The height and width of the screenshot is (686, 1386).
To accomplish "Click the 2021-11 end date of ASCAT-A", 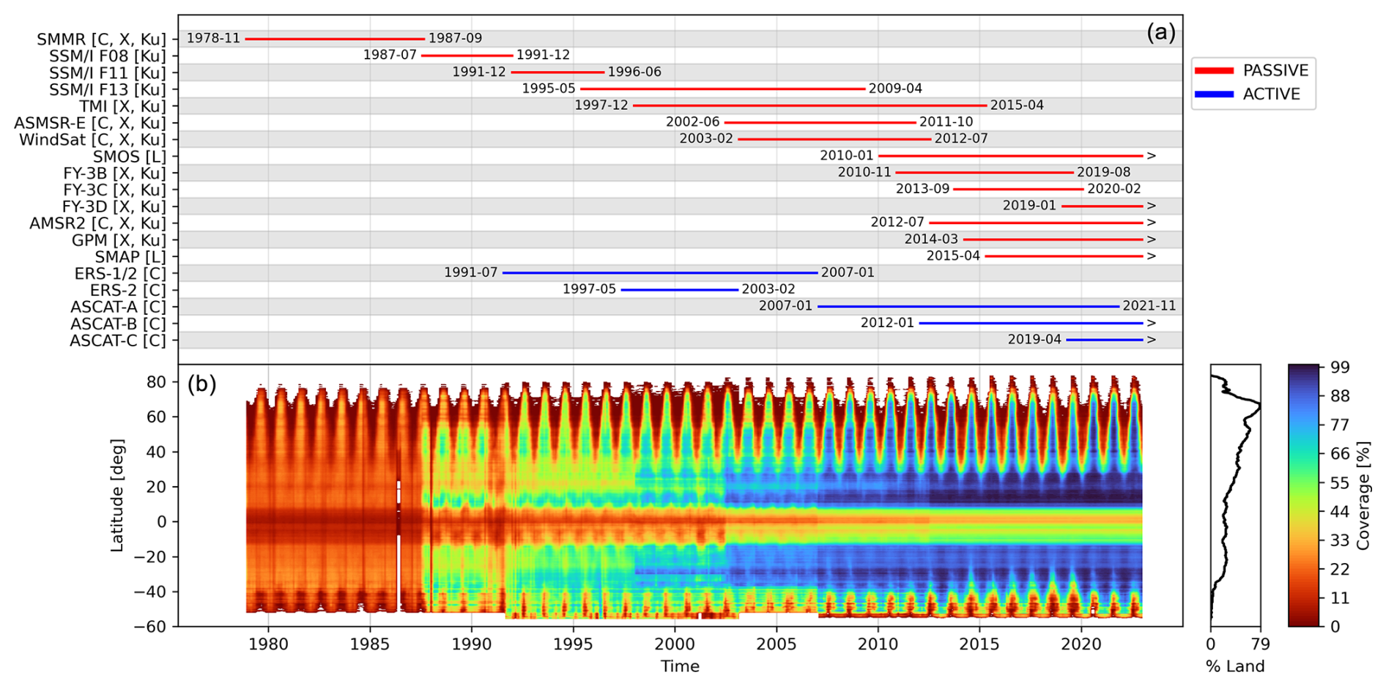I will (1149, 306).
